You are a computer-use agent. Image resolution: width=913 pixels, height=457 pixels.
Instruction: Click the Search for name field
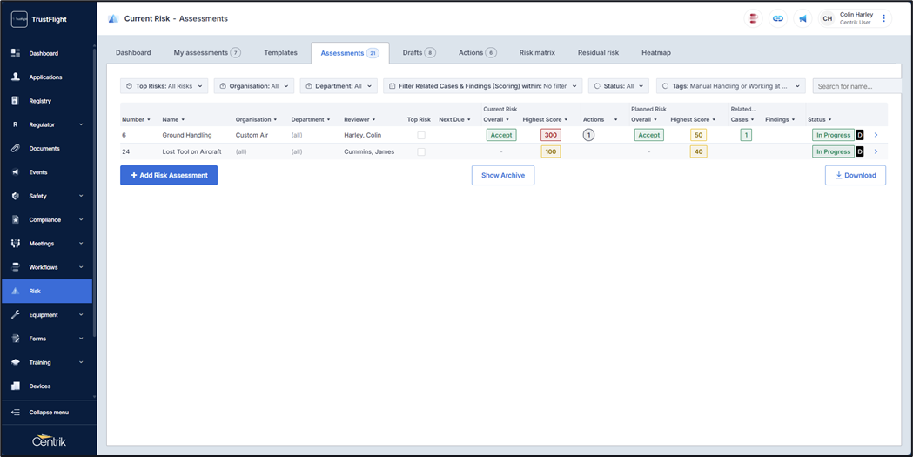(856, 86)
